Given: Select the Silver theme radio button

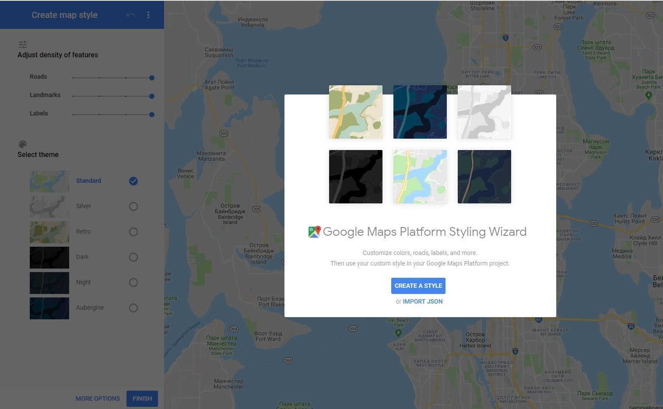Looking at the screenshot, I should coord(133,206).
